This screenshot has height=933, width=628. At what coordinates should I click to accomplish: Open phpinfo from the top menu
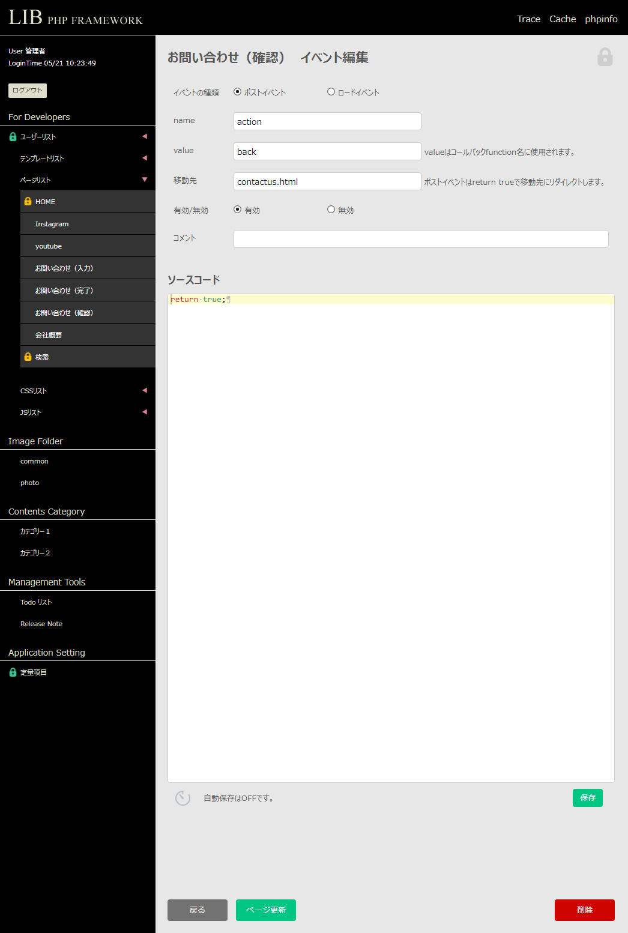click(x=601, y=19)
